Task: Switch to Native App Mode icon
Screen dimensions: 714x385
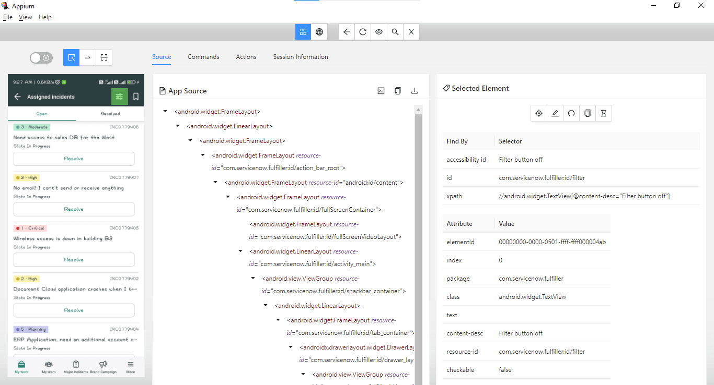Action: coord(303,32)
